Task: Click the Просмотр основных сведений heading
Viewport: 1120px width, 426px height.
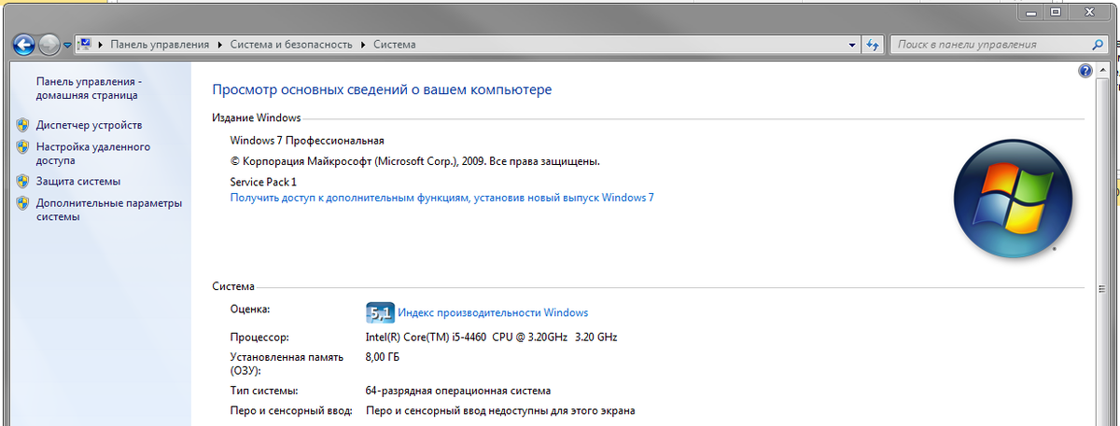Action: click(382, 90)
